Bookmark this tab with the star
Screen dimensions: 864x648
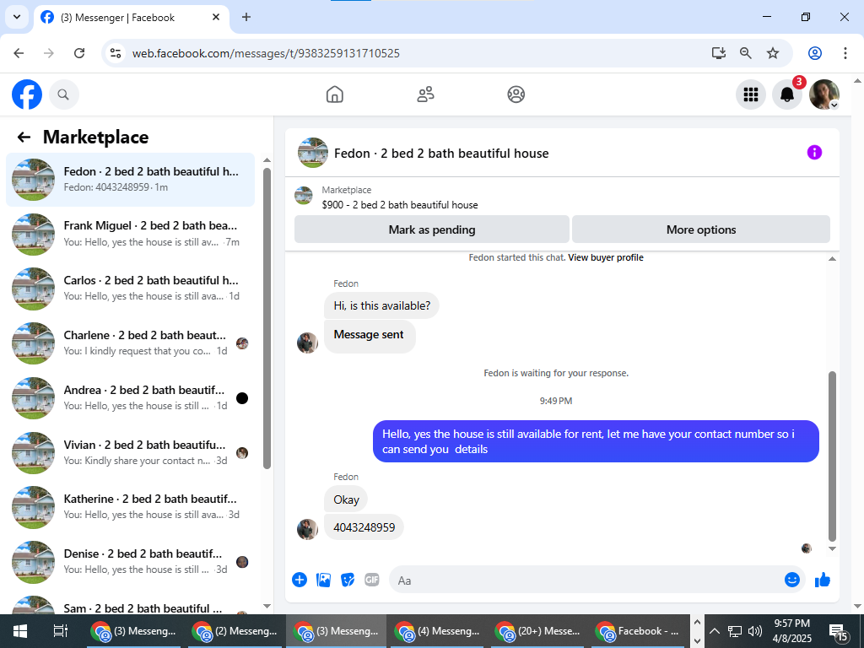[773, 53]
